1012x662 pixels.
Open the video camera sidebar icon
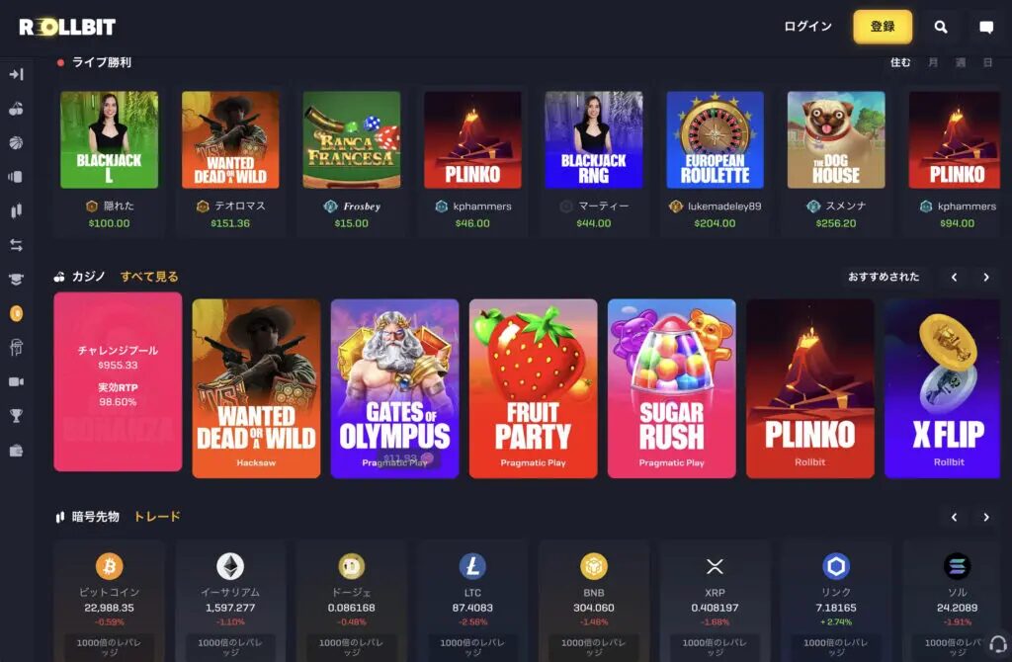16,381
